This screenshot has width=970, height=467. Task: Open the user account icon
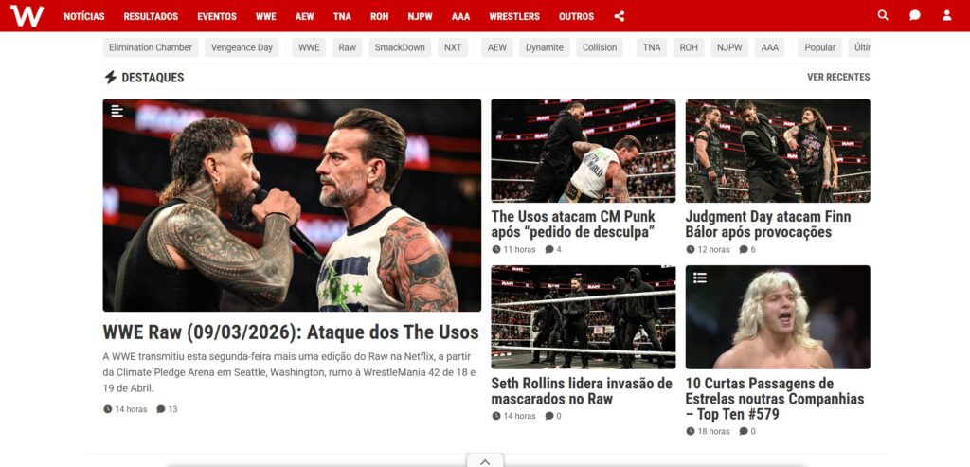(x=947, y=15)
